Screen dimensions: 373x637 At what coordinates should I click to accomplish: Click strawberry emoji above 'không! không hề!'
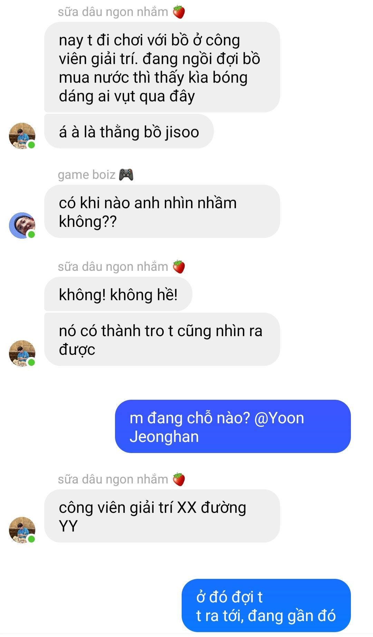point(179,267)
